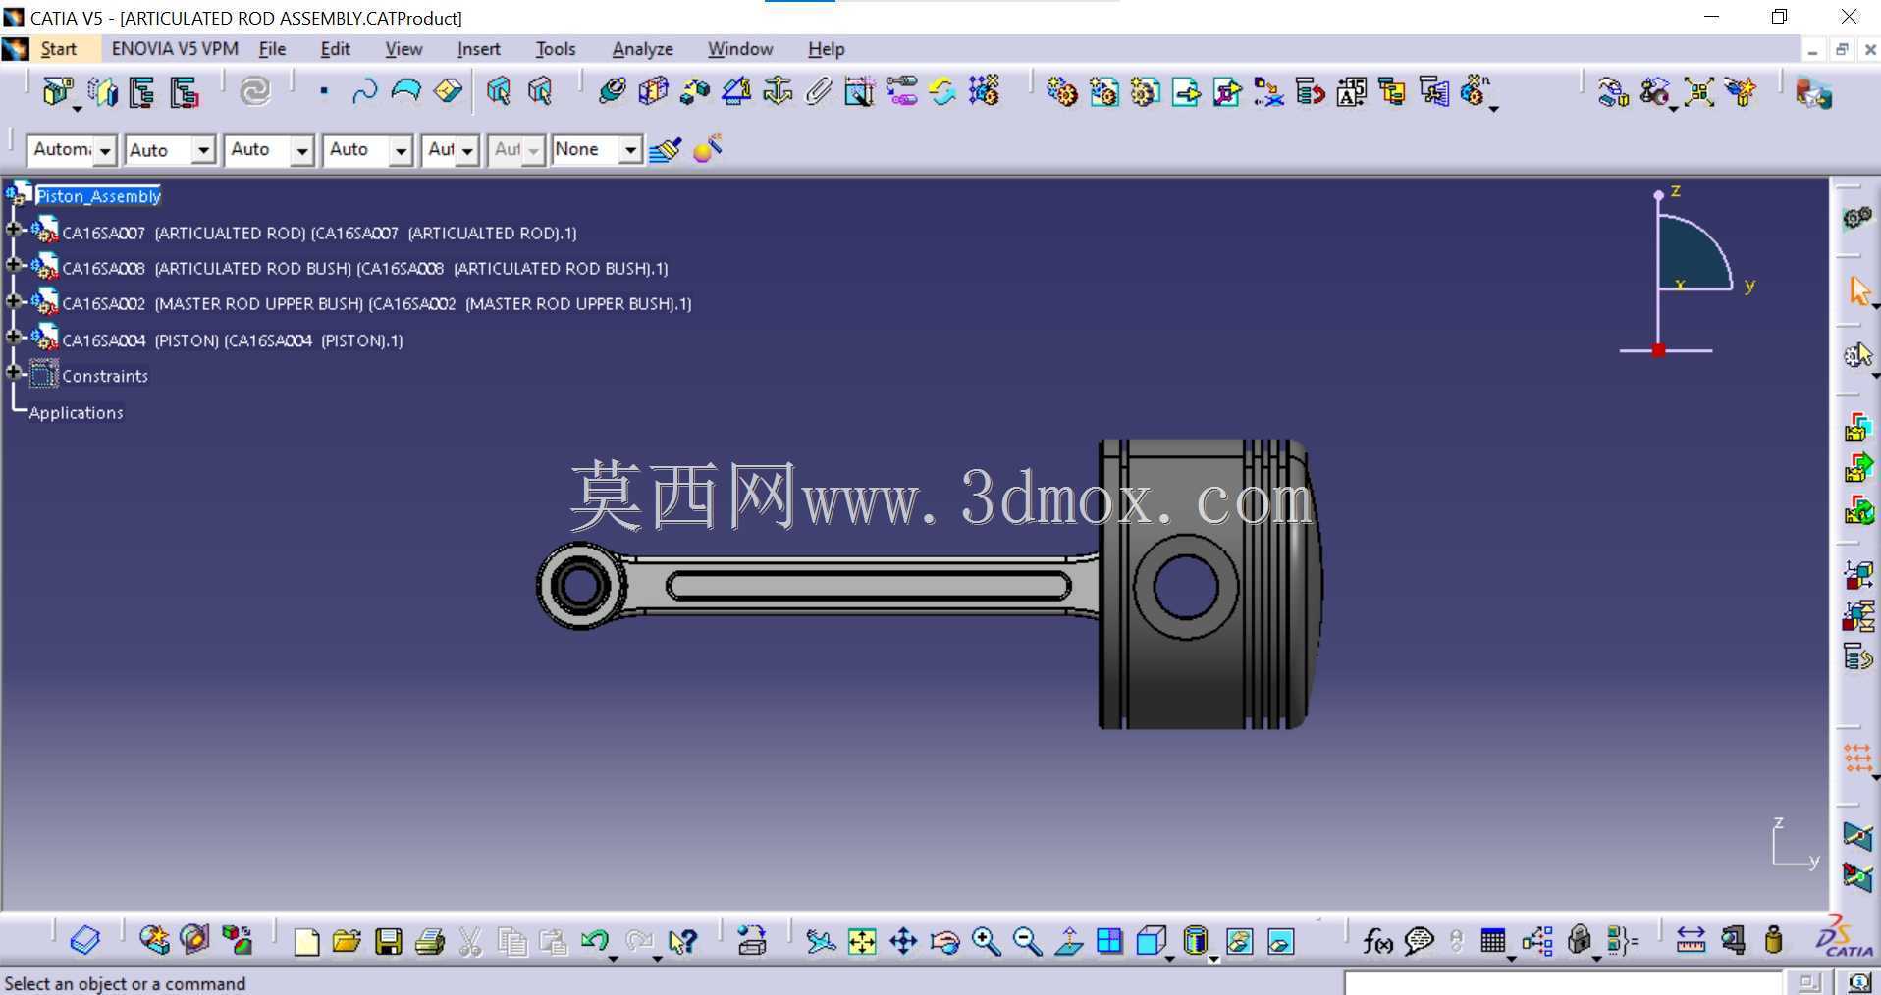
Task: Expand the CA16SA007 ARTICULATED ROD node
Action: (13, 230)
